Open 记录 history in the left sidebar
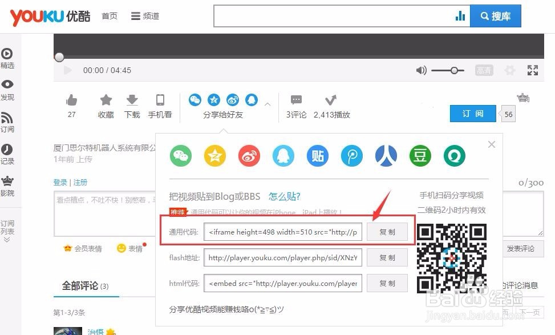 (7, 155)
